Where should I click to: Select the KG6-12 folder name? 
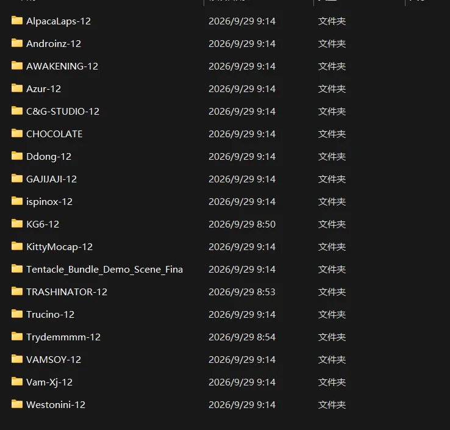click(x=43, y=224)
